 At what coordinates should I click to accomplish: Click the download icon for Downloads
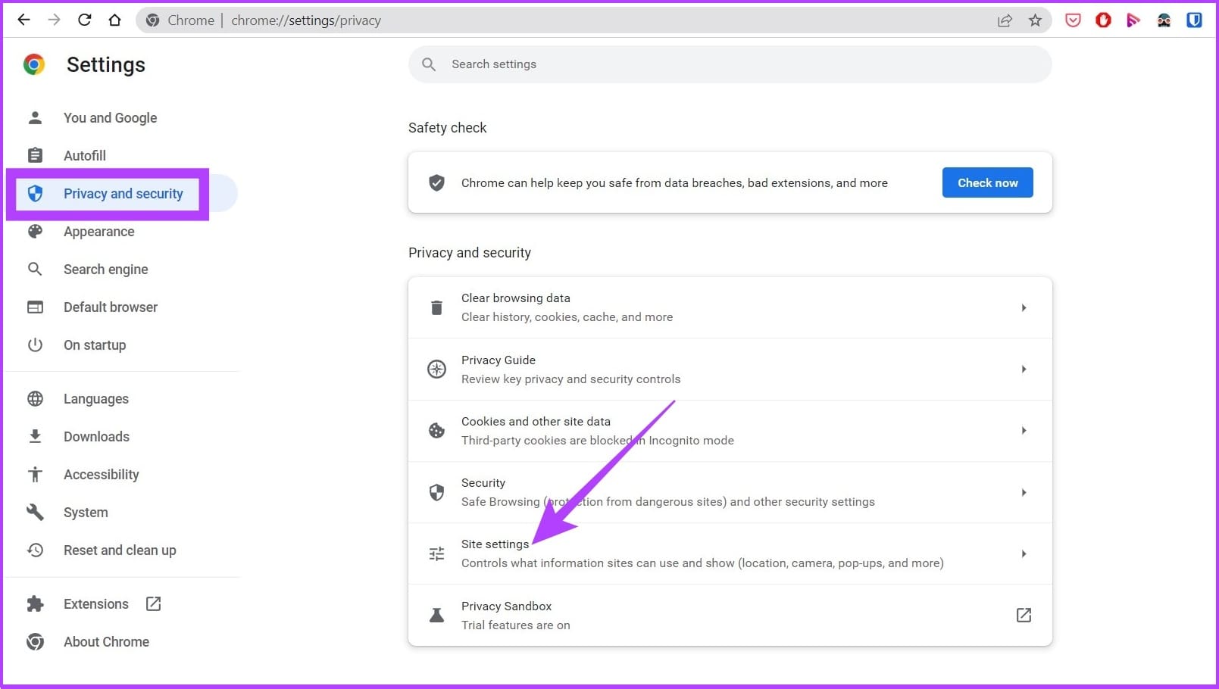(x=35, y=436)
